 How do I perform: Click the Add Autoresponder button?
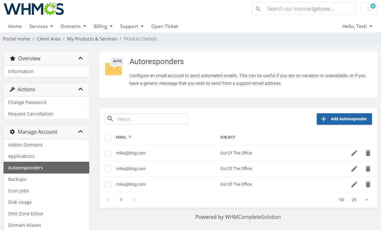tap(344, 119)
